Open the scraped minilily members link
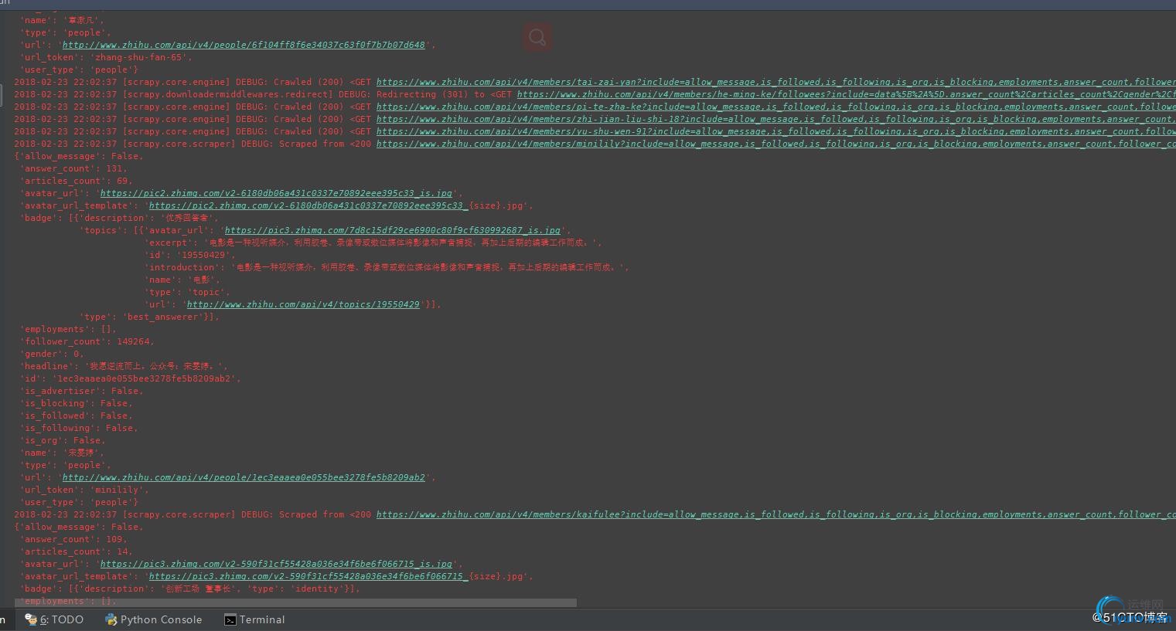The width and height of the screenshot is (1176, 631). pyautogui.click(x=775, y=144)
